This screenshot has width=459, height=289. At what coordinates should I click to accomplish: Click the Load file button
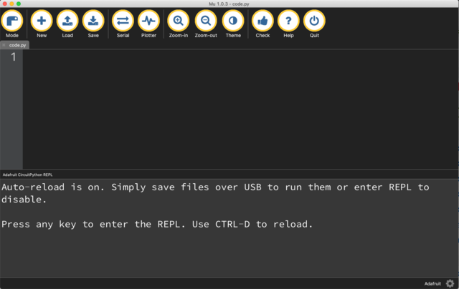(67, 24)
